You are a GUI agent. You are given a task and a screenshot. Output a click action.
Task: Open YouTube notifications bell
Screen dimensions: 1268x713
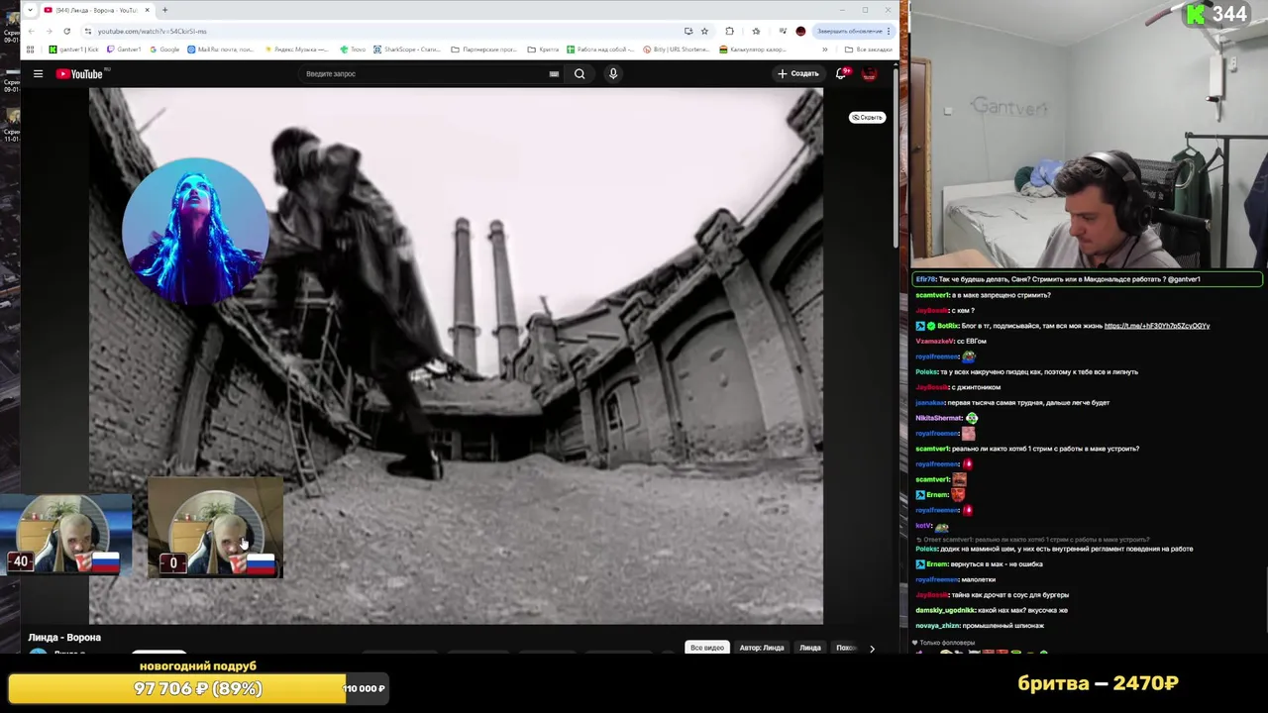(x=841, y=73)
